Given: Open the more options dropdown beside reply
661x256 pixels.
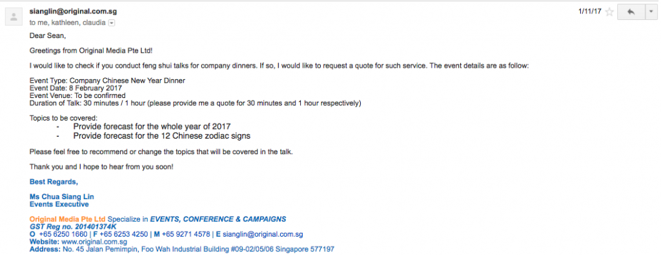Looking at the screenshot, I should pyautogui.click(x=651, y=12).
